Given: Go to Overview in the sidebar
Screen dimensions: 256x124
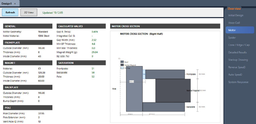Looking at the screenshot, I should point(234,9).
